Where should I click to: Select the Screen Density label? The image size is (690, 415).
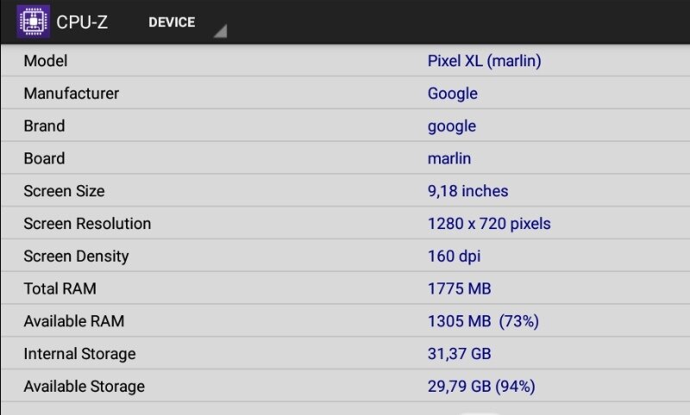click(76, 256)
